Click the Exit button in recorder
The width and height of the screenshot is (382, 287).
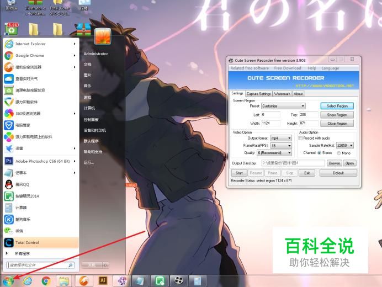tap(307, 173)
